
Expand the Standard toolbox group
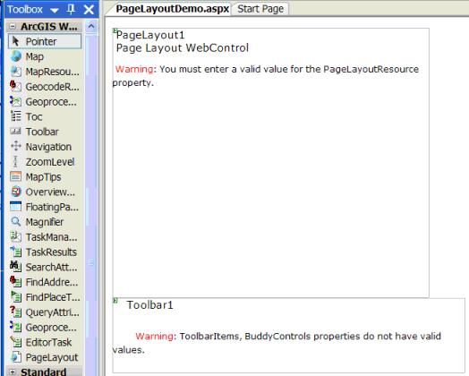tap(13, 372)
